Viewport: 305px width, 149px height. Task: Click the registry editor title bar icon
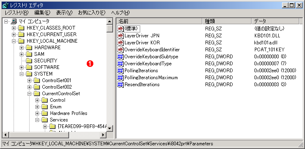5,5
